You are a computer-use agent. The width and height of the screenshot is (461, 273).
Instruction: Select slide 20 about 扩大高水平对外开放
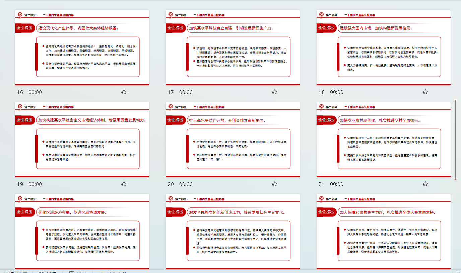(x=233, y=140)
